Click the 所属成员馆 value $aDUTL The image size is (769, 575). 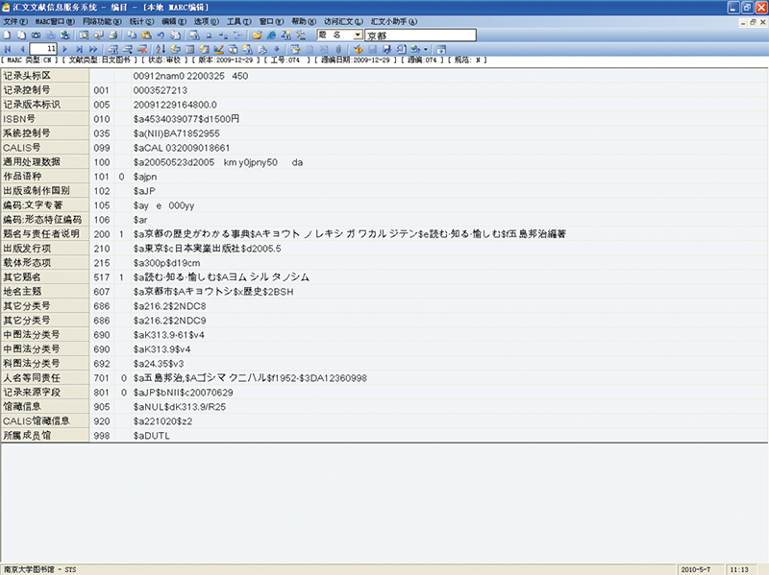point(152,436)
